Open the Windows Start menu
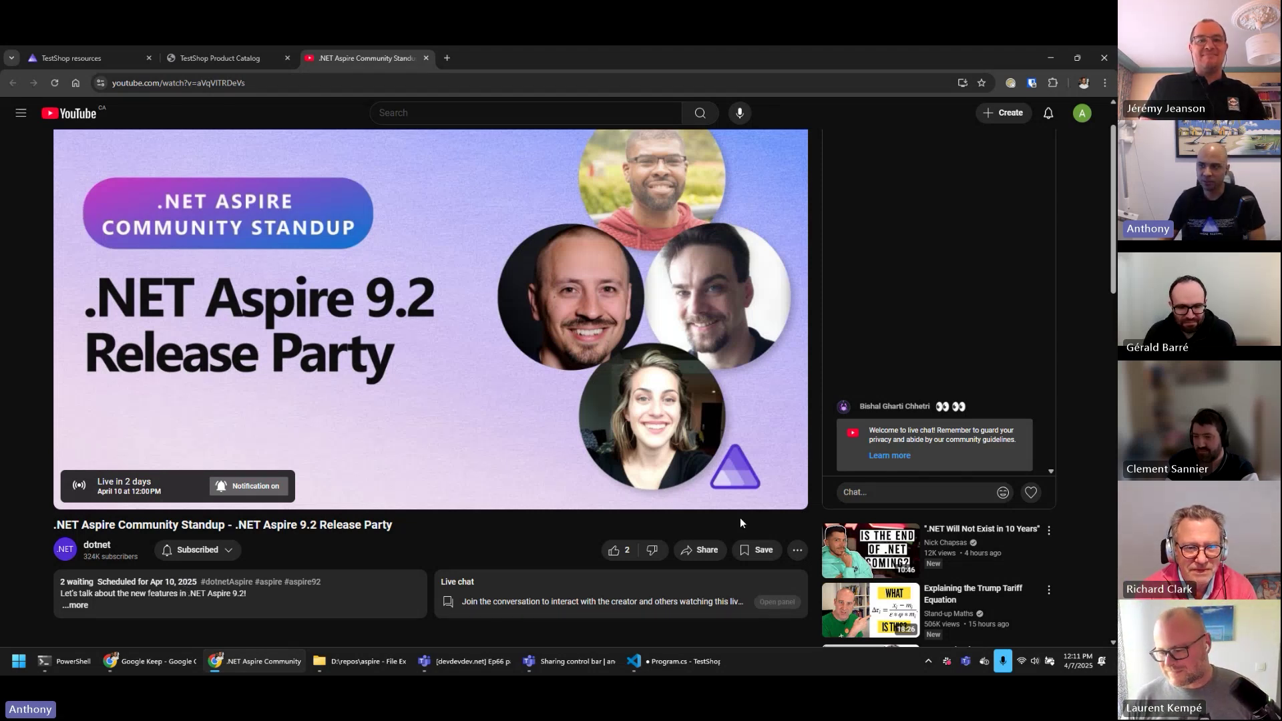 [19, 661]
